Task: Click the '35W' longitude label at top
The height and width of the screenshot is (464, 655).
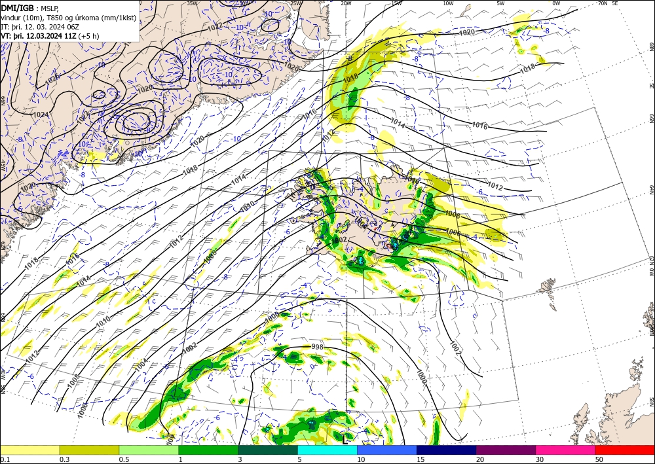Action: click(192, 3)
